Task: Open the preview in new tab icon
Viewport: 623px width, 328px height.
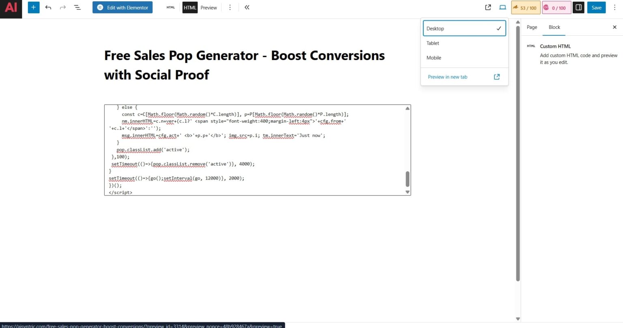Action: (x=488, y=7)
